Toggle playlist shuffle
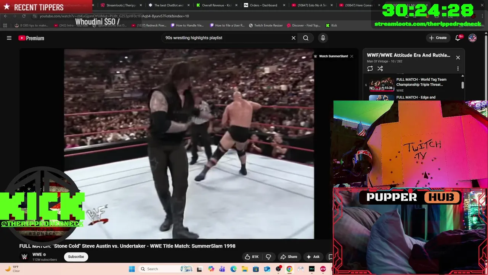The image size is (488, 275). 380,69
